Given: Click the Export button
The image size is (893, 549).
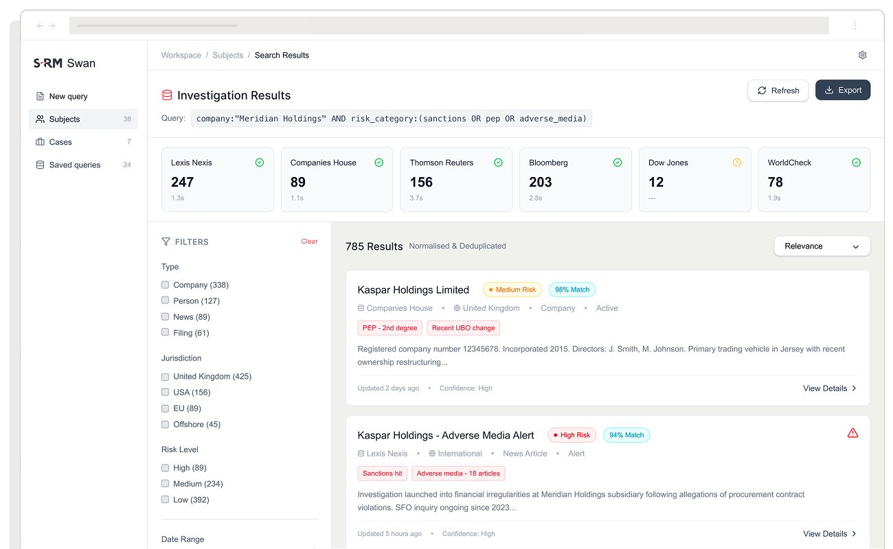Looking at the screenshot, I should click(843, 90).
